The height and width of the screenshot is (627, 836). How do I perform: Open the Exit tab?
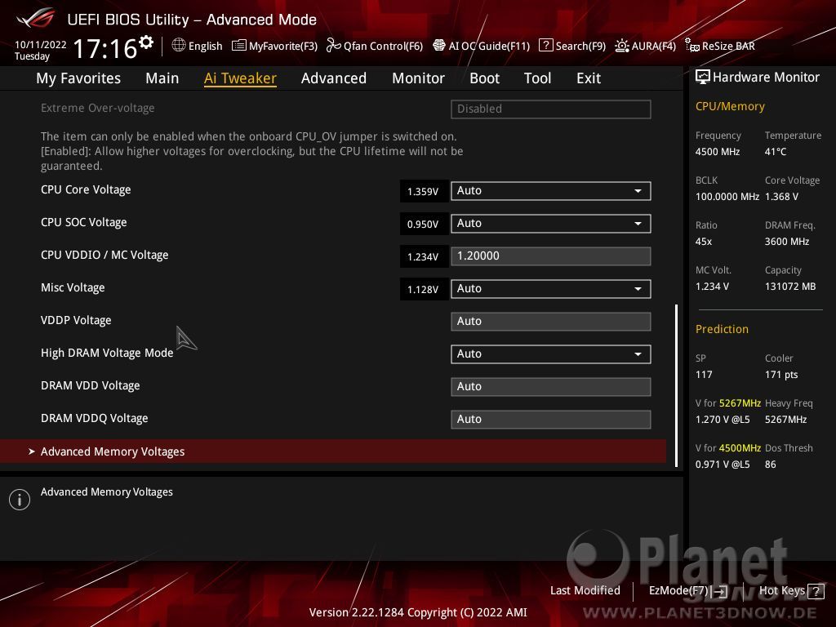point(589,78)
